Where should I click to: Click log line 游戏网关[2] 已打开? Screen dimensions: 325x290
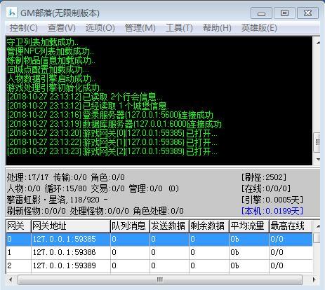click(x=112, y=151)
